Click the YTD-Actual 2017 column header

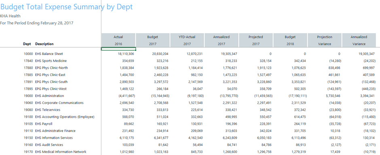point(187,40)
